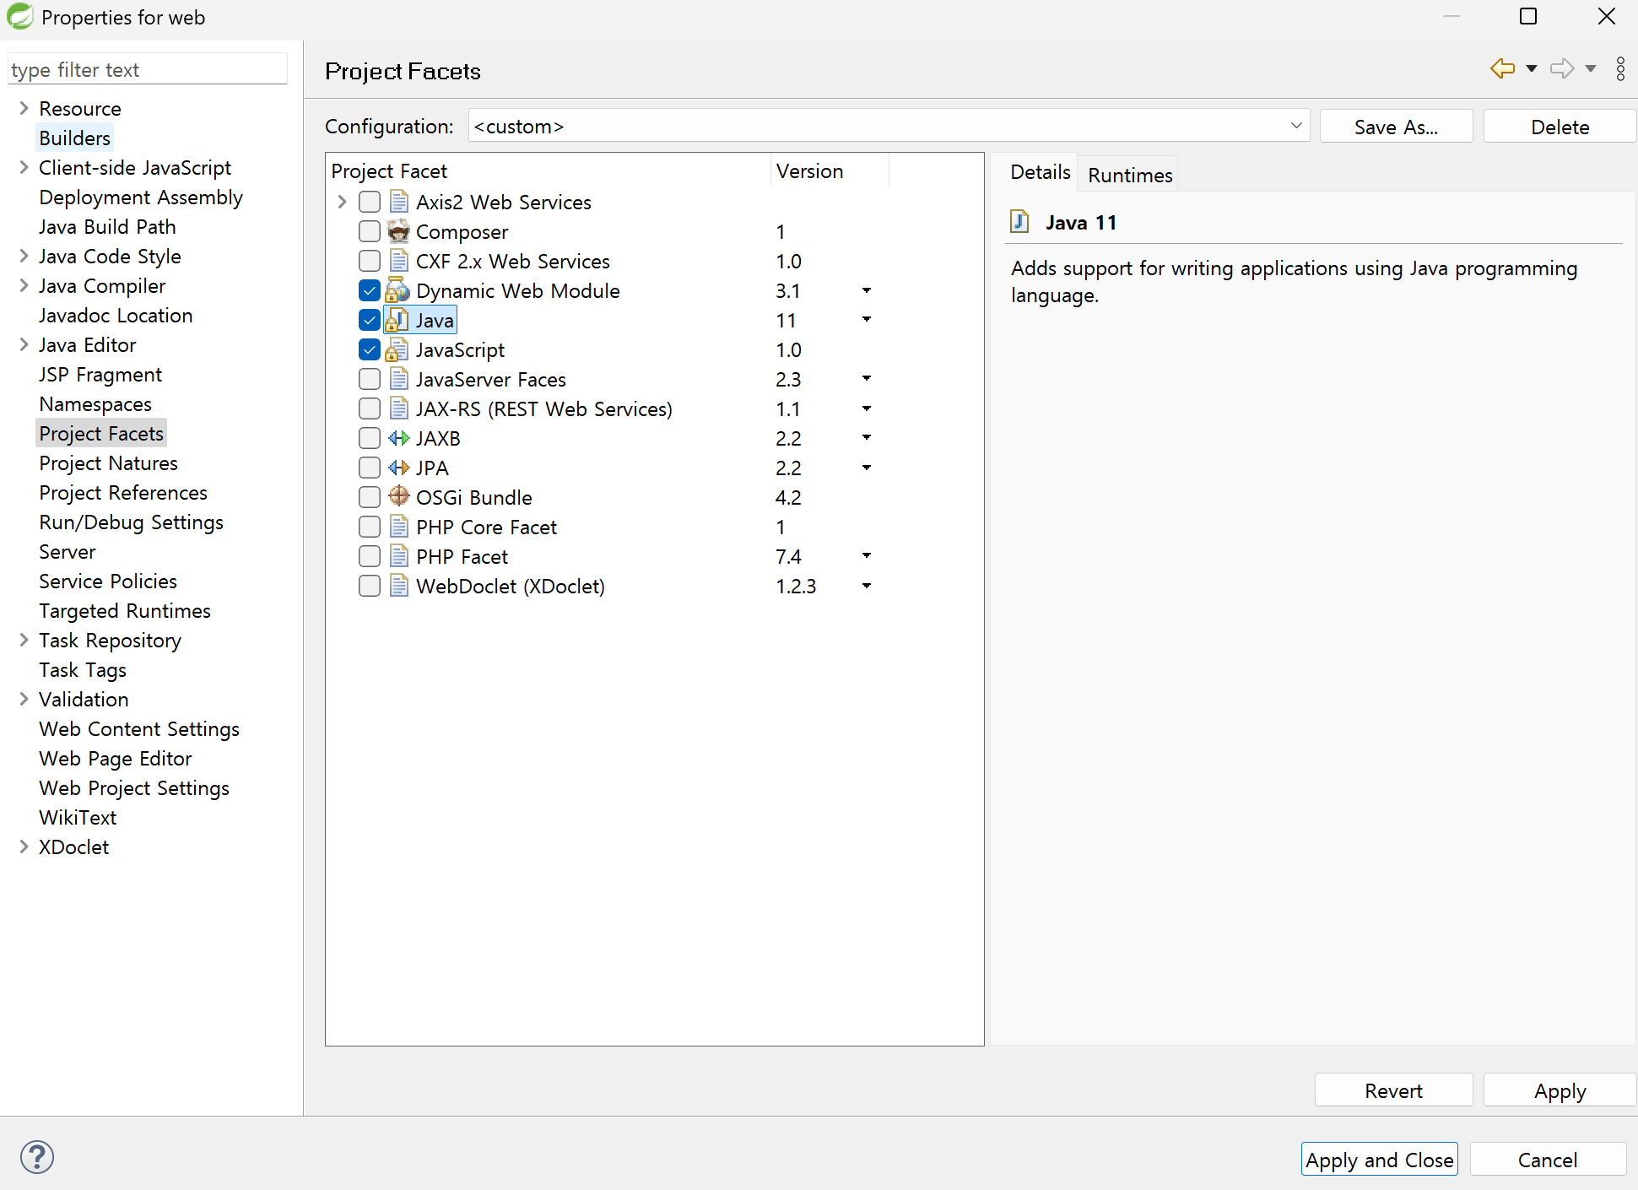Open the Java version dropdown arrow

click(x=866, y=320)
